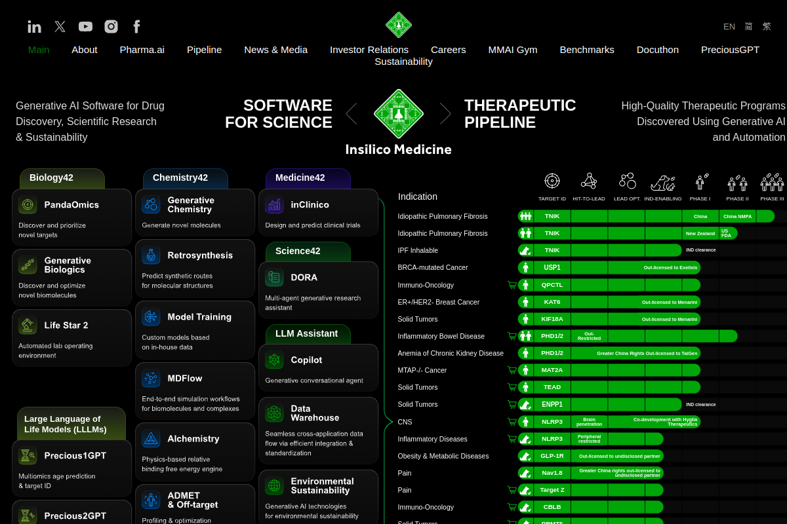Click the cart icon beside ENPP1
Image resolution: width=787 pixels, height=524 pixels.
pos(512,404)
